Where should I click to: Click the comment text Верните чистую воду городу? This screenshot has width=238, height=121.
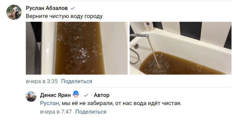coord(64,16)
